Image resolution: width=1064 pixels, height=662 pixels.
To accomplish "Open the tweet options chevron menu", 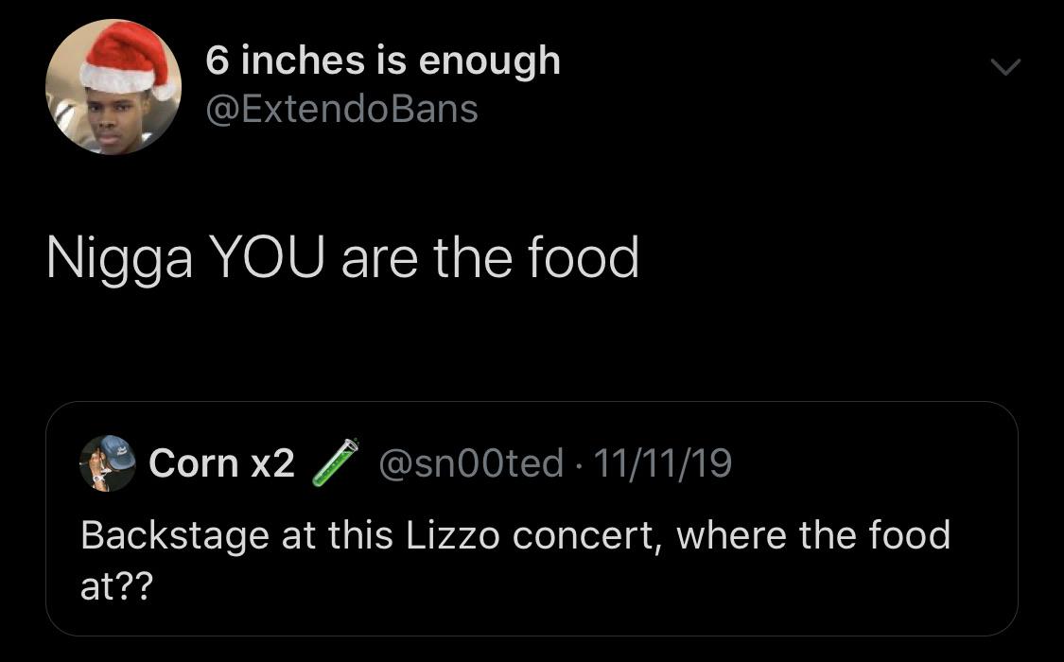I will pos(1005,68).
